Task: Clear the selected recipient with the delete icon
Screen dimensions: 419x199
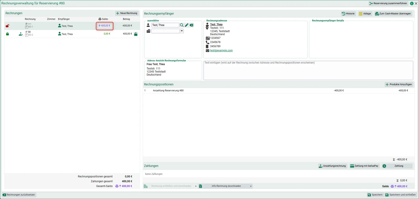Action: (x=192, y=25)
